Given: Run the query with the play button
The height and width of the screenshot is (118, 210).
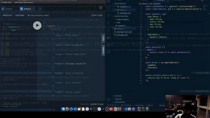Looking at the screenshot, I should (x=37, y=26).
